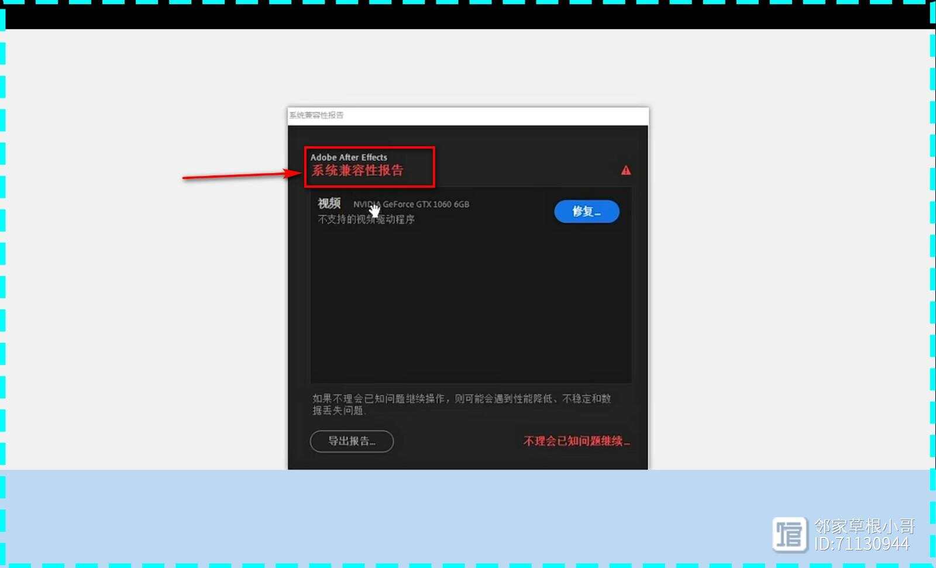Select the NVIDIA GeForce GTX 1060 6GB text

[x=411, y=204]
